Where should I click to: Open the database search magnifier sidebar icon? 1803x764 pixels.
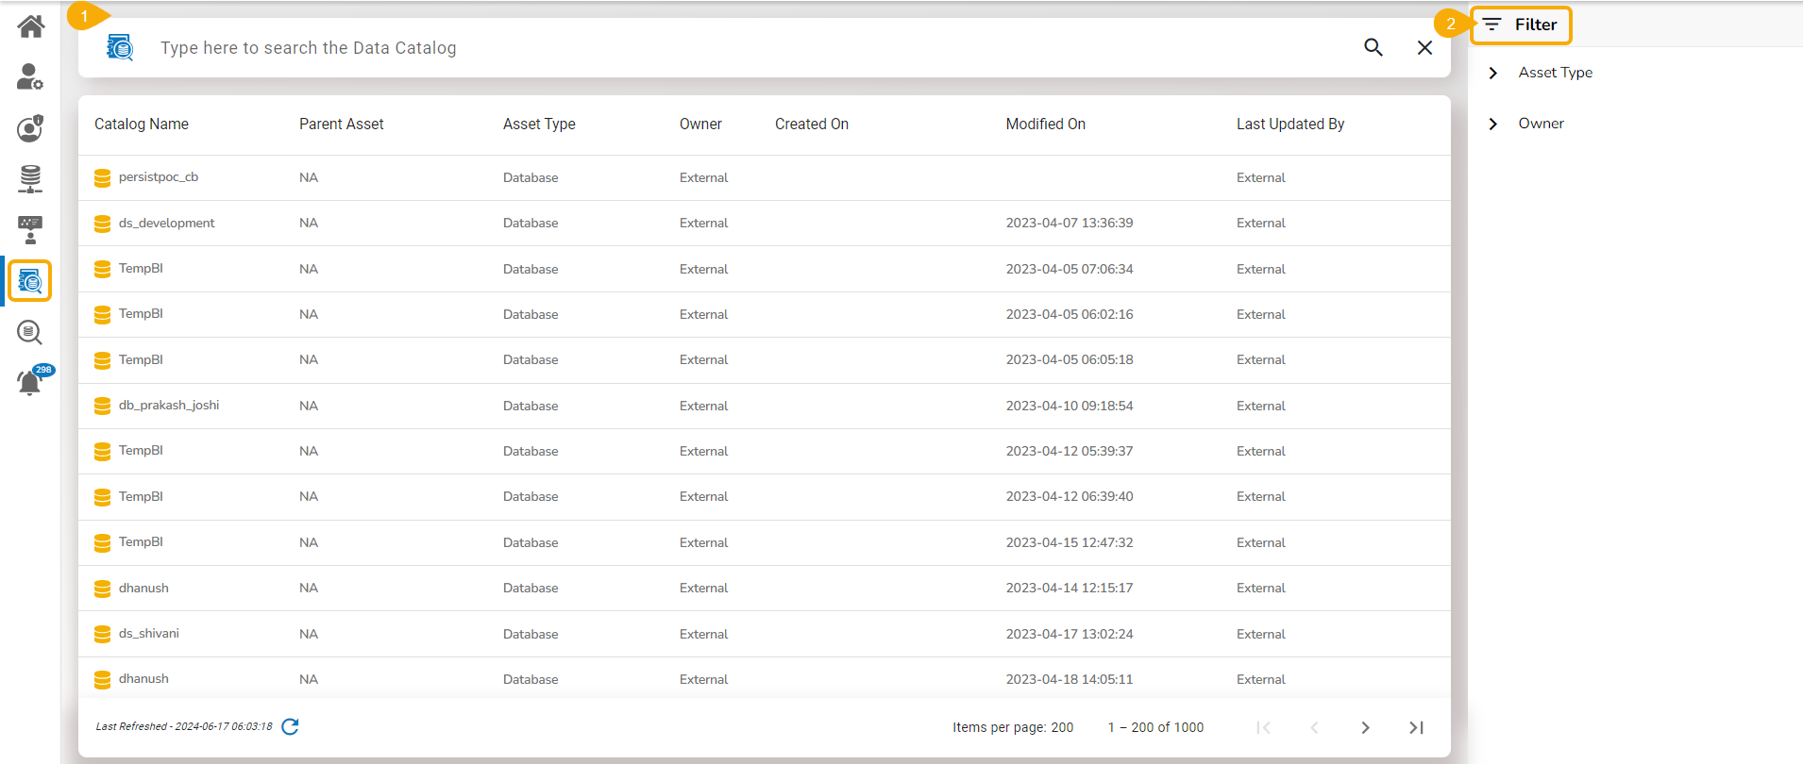[30, 332]
